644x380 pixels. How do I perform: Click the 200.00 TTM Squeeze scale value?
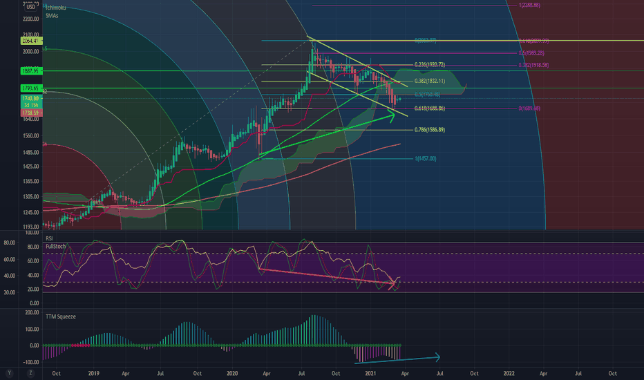pyautogui.click(x=32, y=312)
